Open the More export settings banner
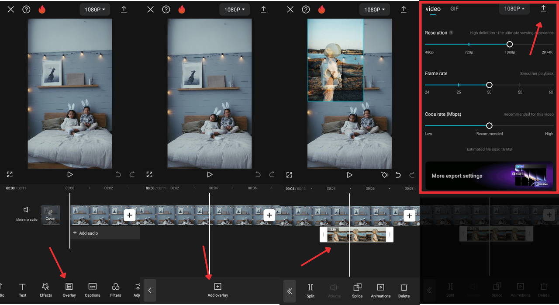 click(x=489, y=176)
